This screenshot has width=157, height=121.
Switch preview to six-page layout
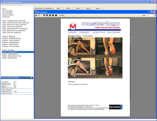[56, 15]
